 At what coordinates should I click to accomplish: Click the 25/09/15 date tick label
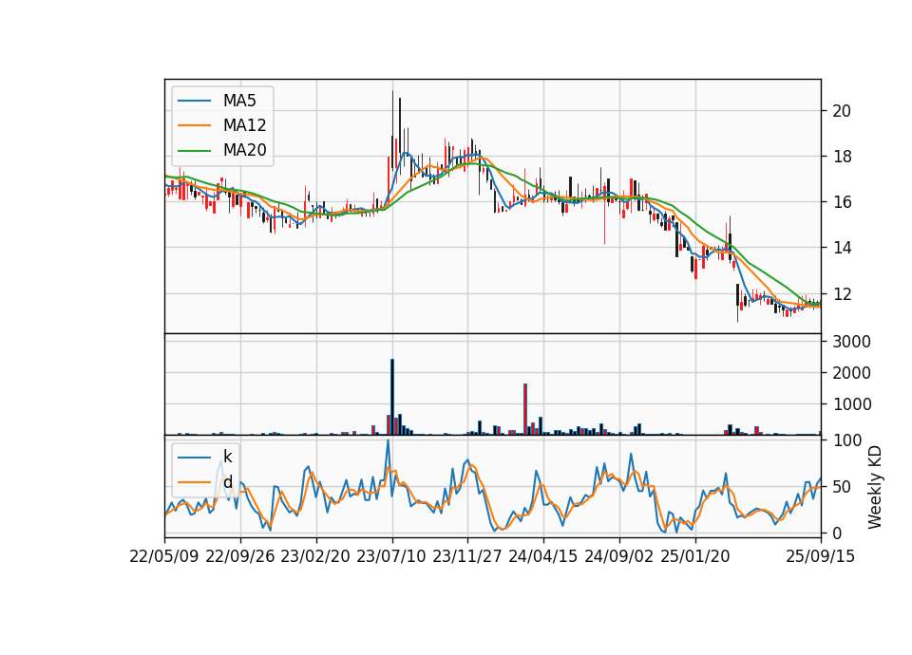821,556
